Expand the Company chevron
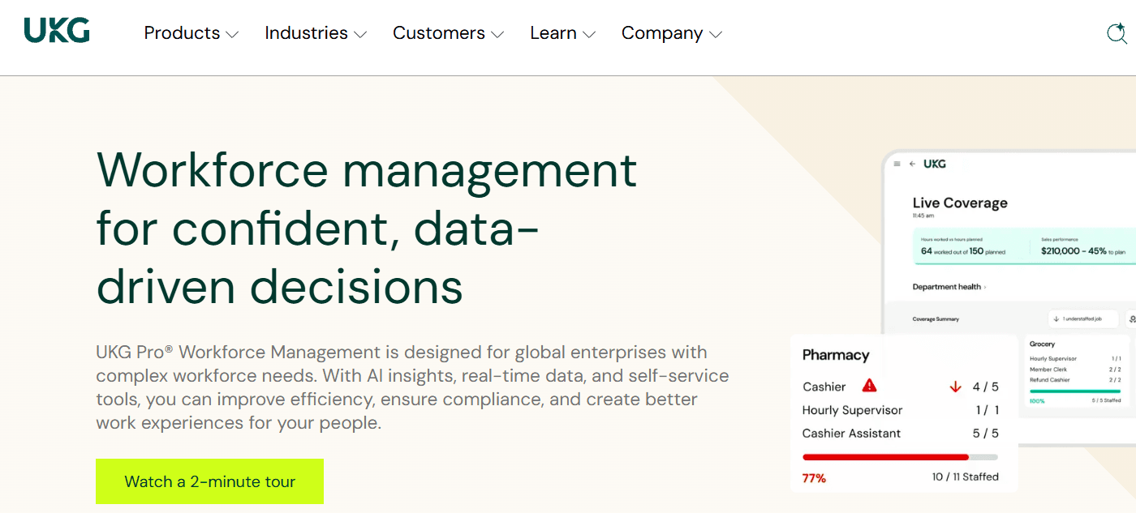 pos(715,35)
